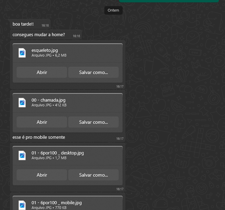Viewport: 225px width, 210px height.
Task: Open 01 - 6por100 _ desktop.jpg with Abrir
Action: click(x=42, y=175)
